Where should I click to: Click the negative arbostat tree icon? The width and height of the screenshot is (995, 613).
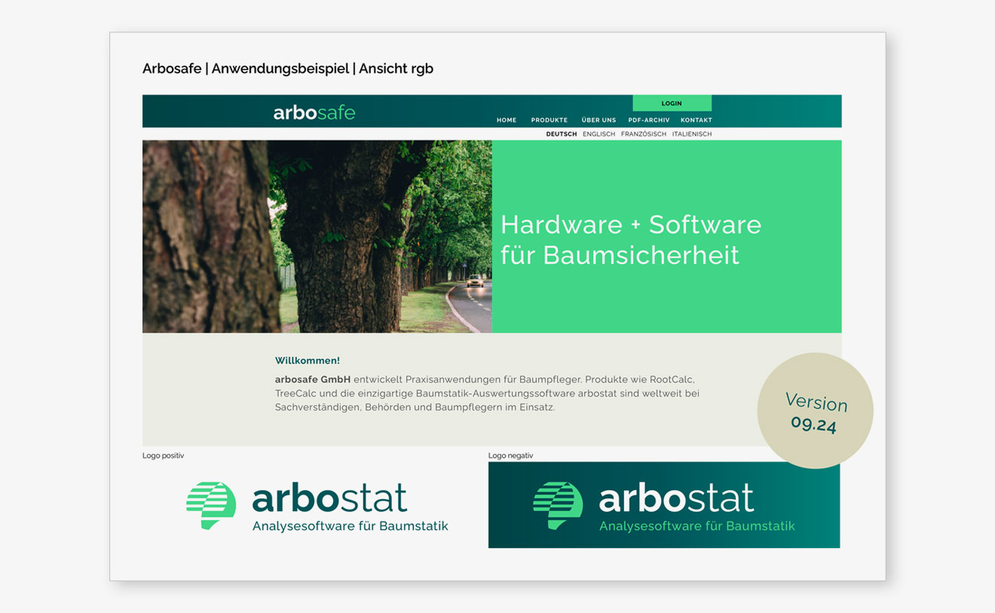[558, 505]
